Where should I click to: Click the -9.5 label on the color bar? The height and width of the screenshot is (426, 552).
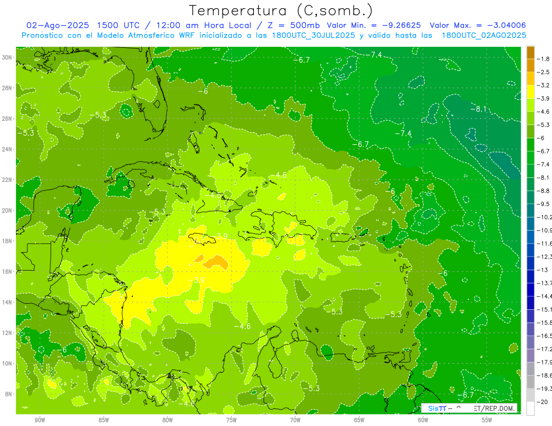pyautogui.click(x=543, y=204)
